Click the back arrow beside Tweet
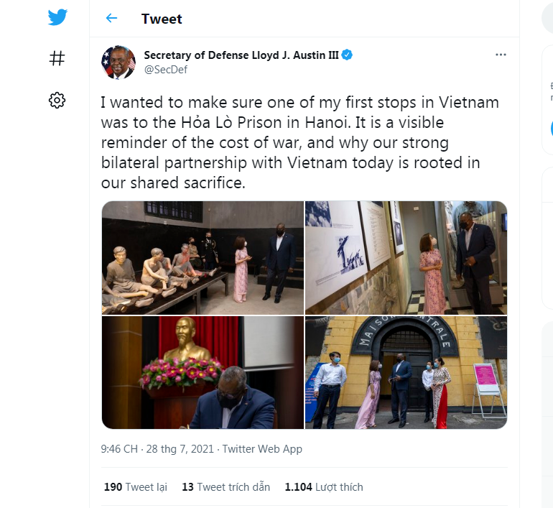Image resolution: width=553 pixels, height=508 pixels. (111, 19)
